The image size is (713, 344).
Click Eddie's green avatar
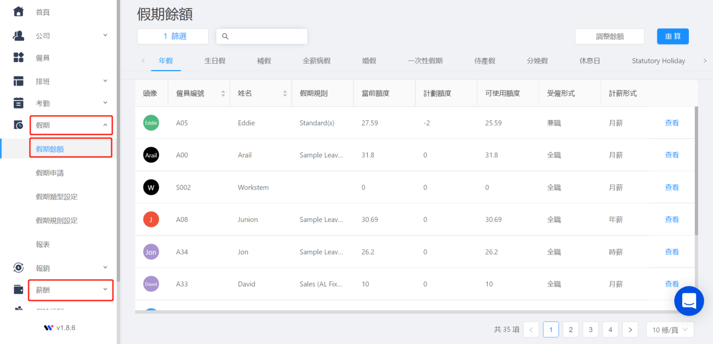[151, 123]
